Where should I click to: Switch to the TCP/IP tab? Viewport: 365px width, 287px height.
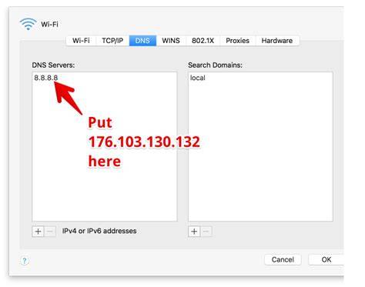(x=112, y=41)
